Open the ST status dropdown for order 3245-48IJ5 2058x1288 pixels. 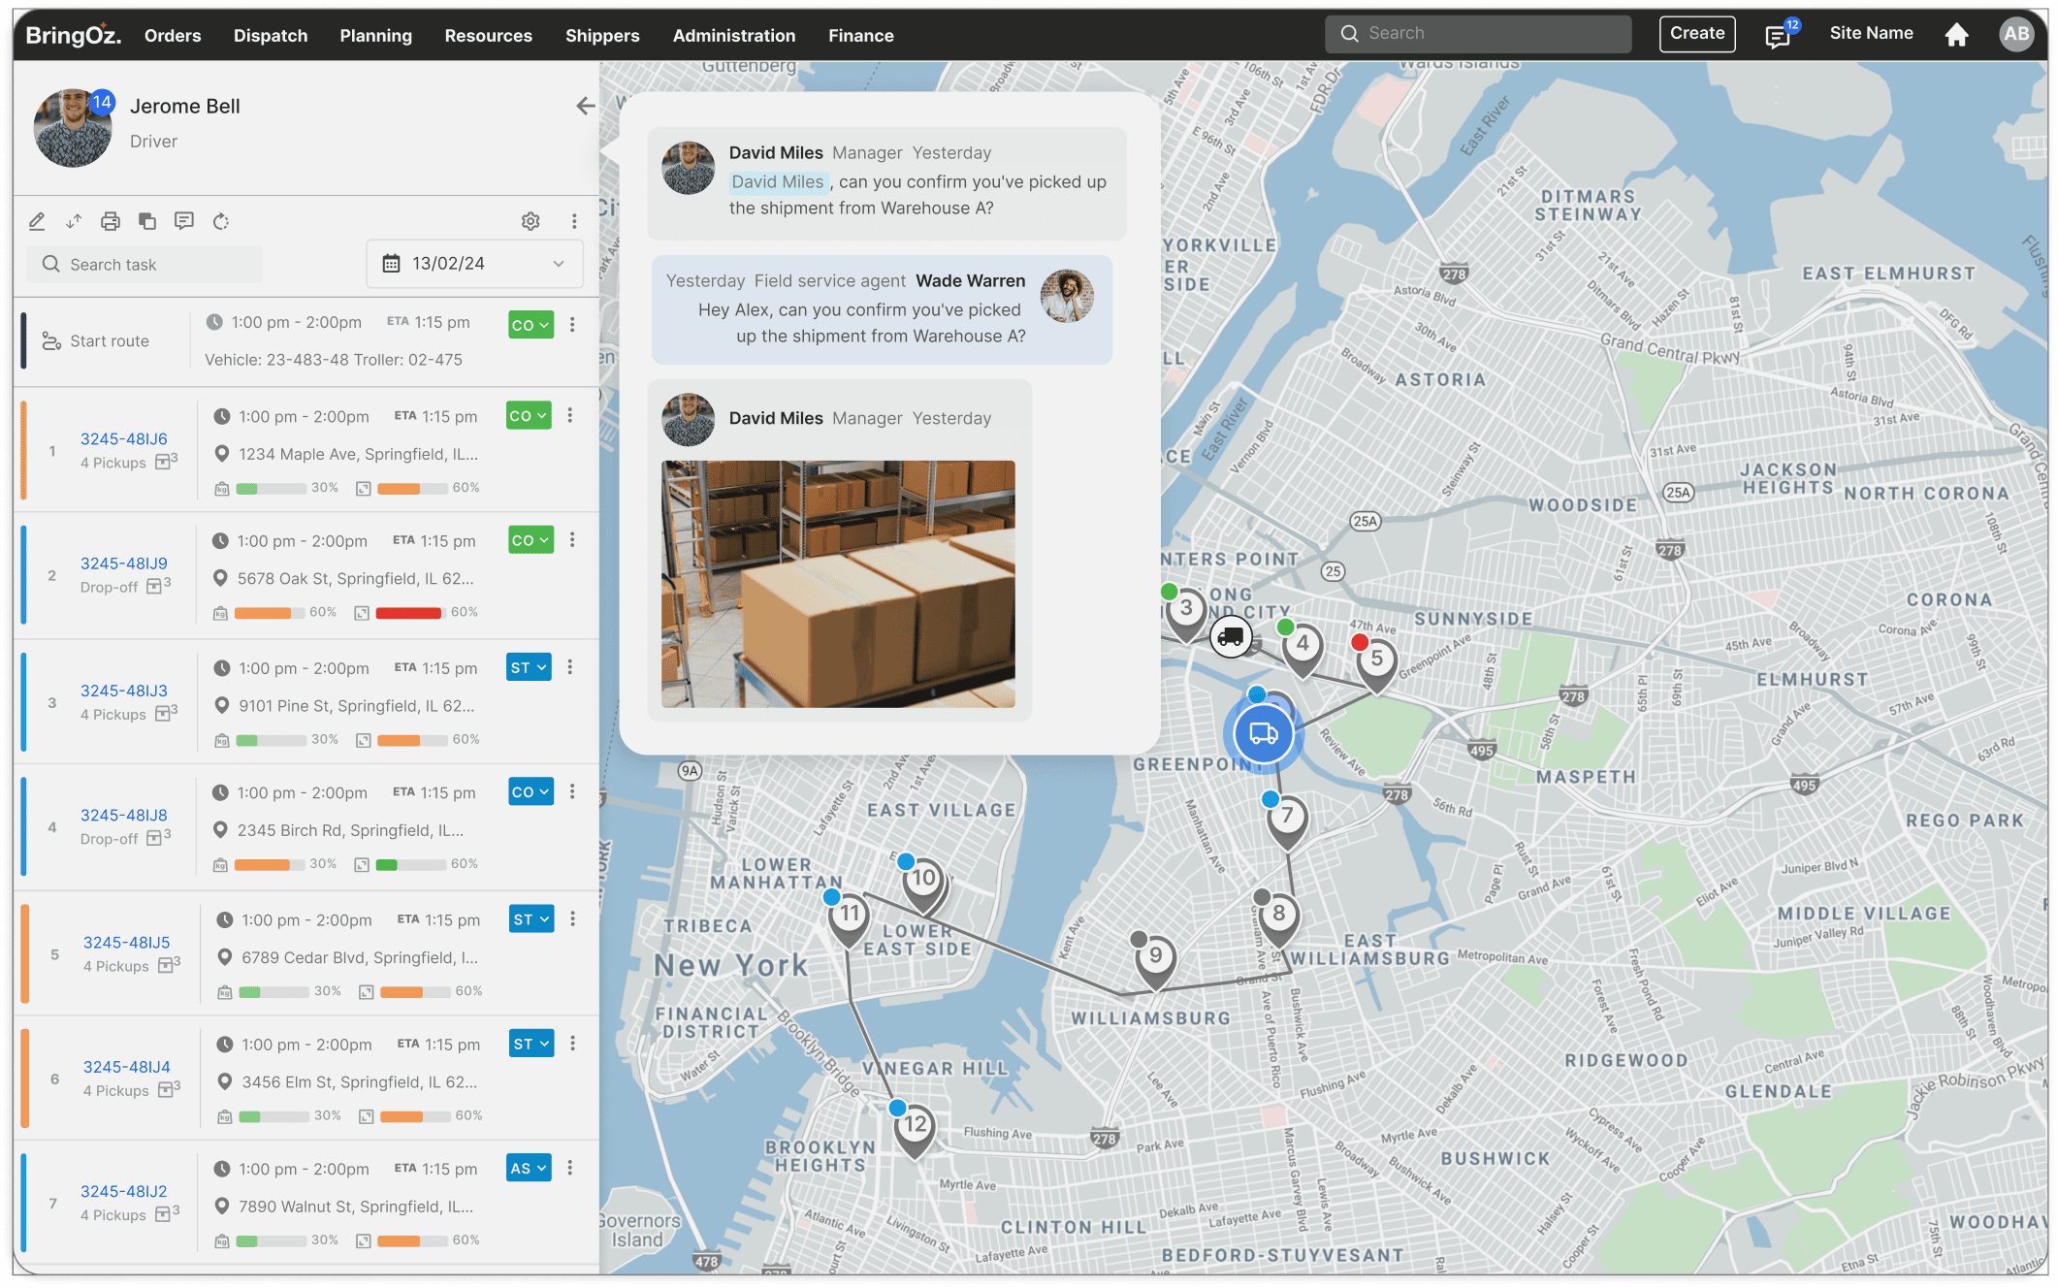click(531, 918)
